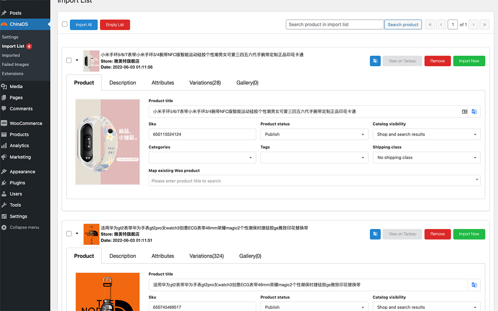This screenshot has width=498, height=311.
Task: Switch to the Variations(28) tab
Action: (205, 82)
